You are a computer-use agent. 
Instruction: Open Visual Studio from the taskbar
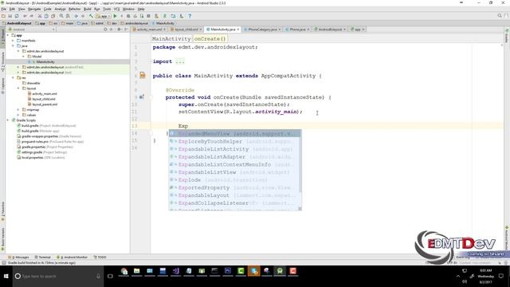175,271
